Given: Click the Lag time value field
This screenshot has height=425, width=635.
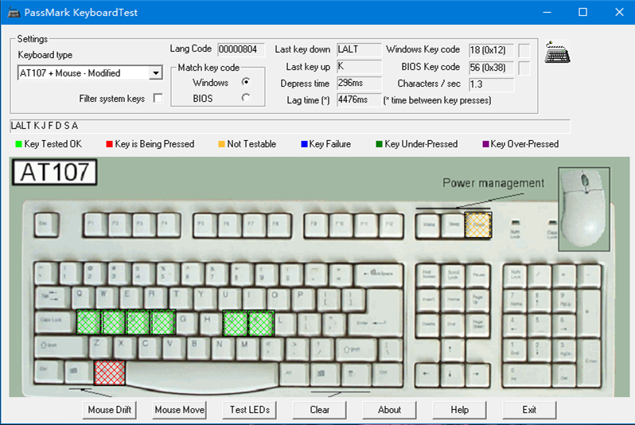Looking at the screenshot, I should (x=359, y=99).
